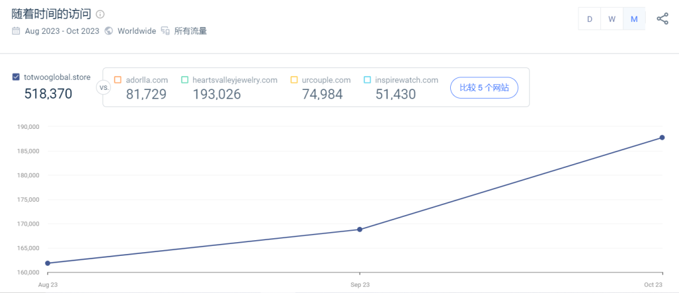This screenshot has height=293, width=679.
Task: Select monthly view M
Action: [x=634, y=19]
